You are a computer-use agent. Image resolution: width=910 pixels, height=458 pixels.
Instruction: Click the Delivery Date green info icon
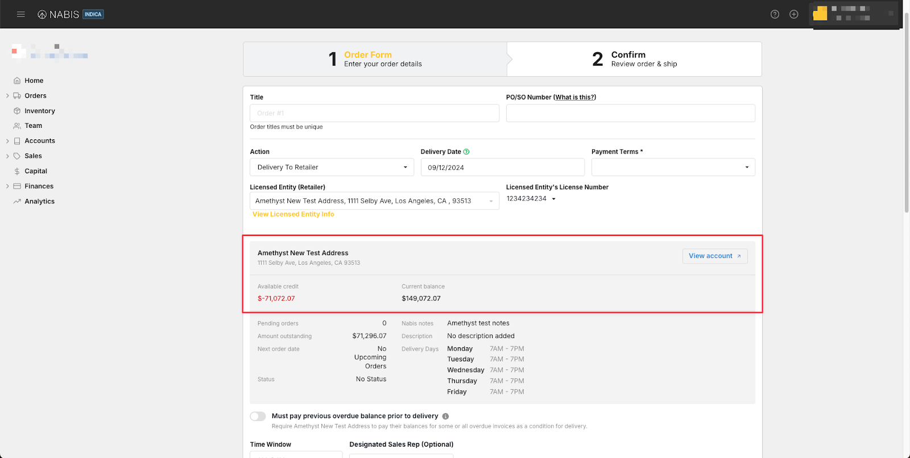466,152
